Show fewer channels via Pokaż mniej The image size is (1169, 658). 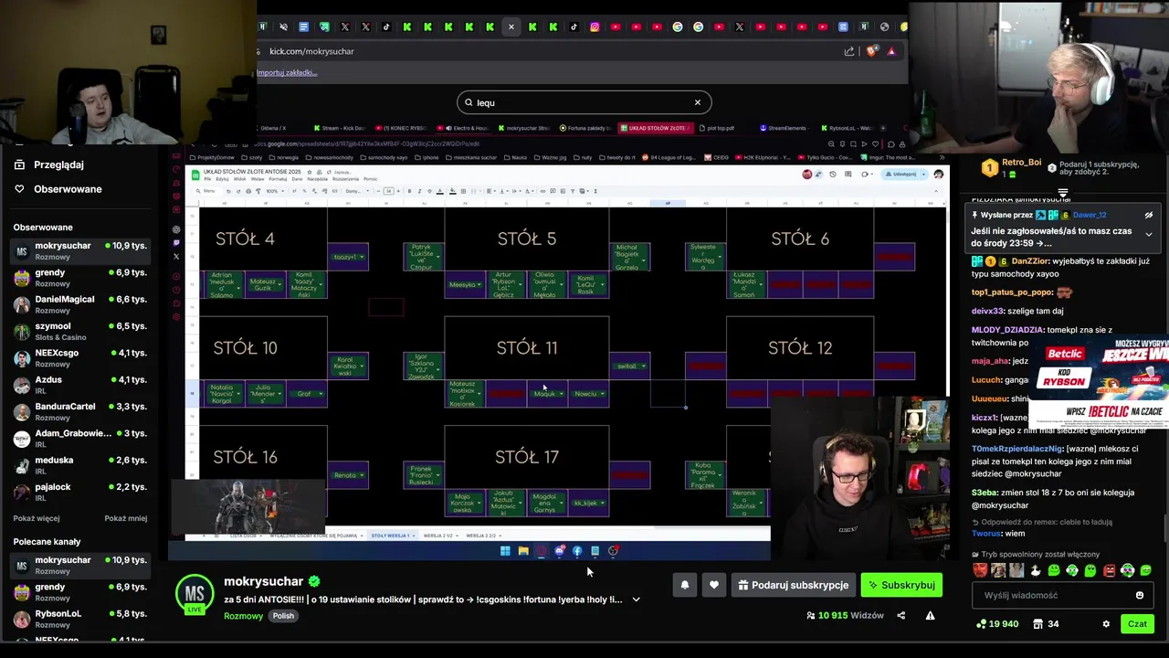125,518
